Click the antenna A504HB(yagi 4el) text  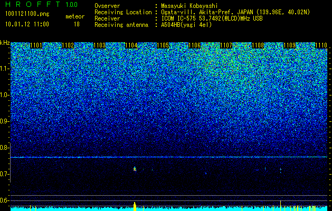[x=186, y=25]
